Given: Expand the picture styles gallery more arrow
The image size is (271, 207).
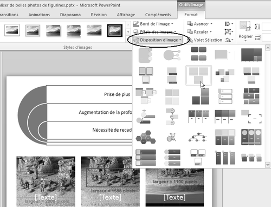Looking at the screenshot, I should (x=128, y=32).
